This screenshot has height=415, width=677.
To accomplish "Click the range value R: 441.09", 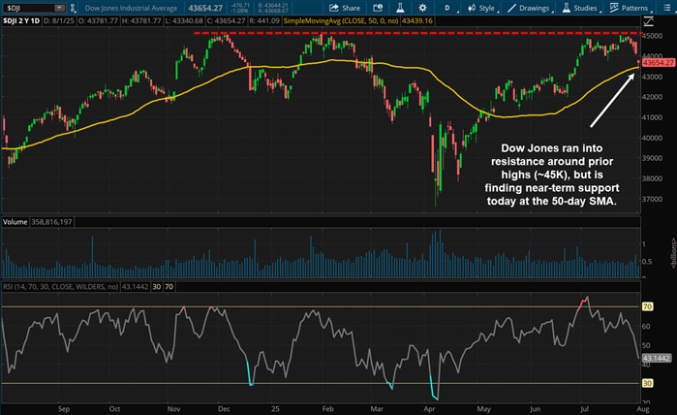I will [264, 20].
